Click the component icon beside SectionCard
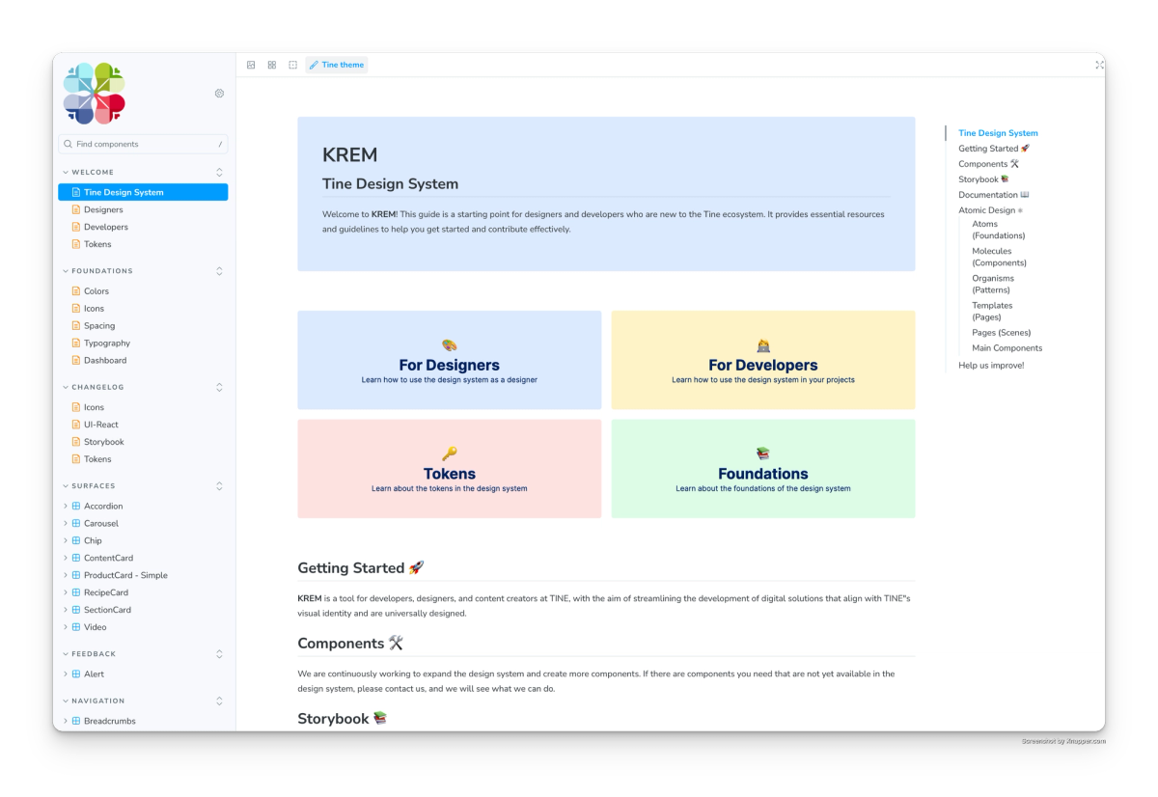 (76, 611)
